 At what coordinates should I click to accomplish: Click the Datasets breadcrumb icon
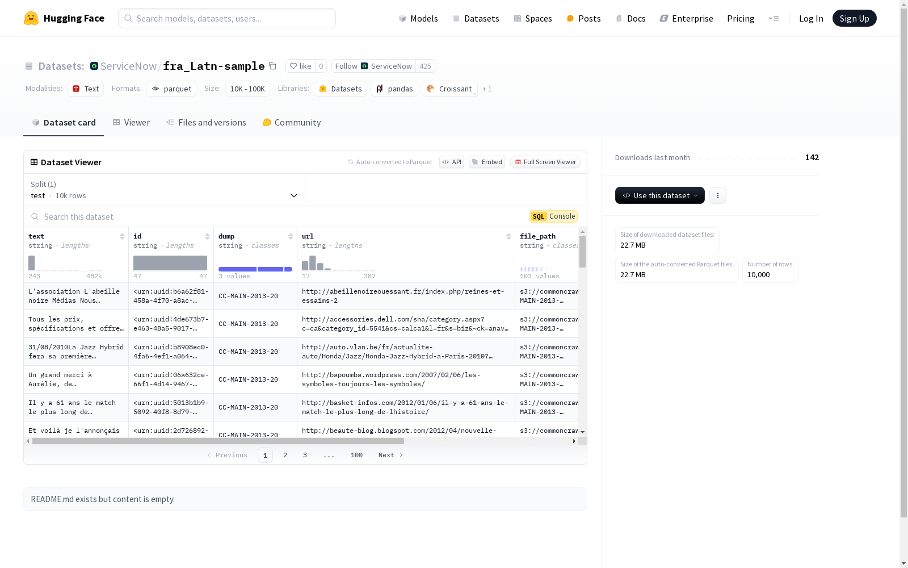(x=29, y=66)
